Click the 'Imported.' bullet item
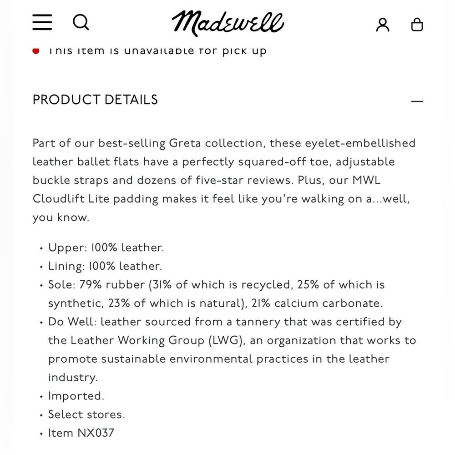The height and width of the screenshot is (455, 455). pos(76,396)
